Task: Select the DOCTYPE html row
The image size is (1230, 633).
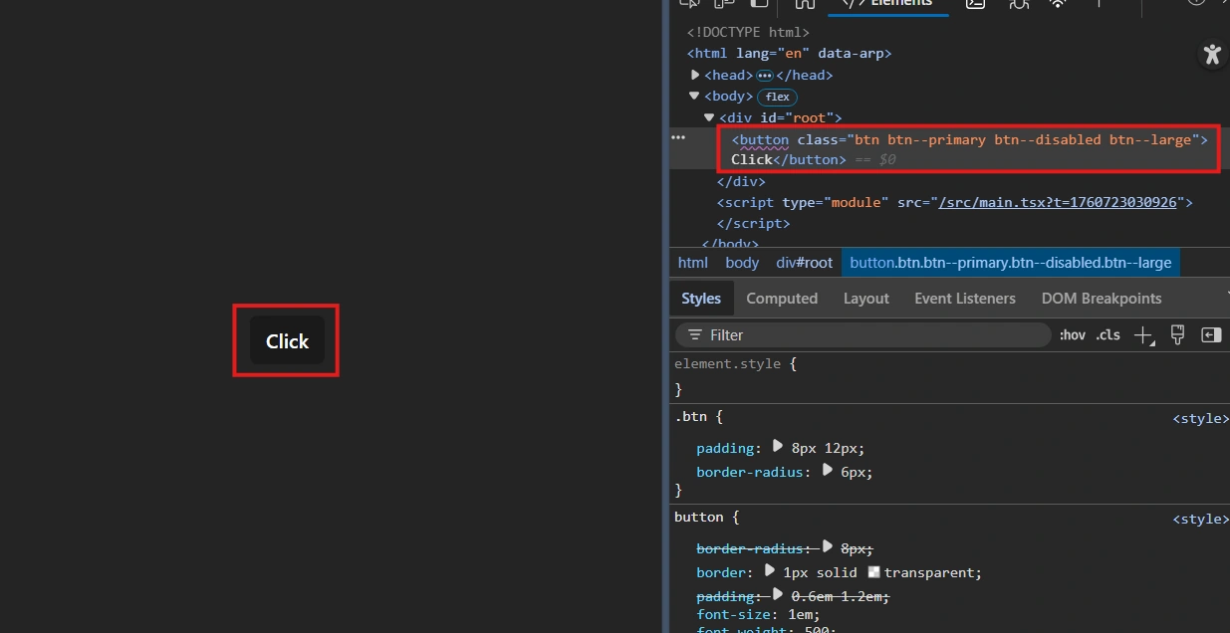Action: tap(948, 32)
